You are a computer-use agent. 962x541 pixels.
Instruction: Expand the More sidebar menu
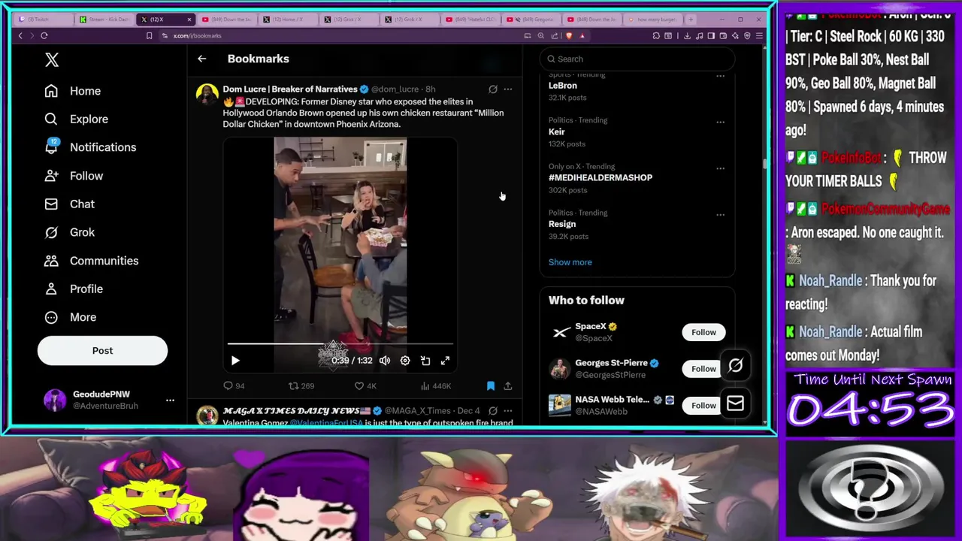tap(70, 317)
